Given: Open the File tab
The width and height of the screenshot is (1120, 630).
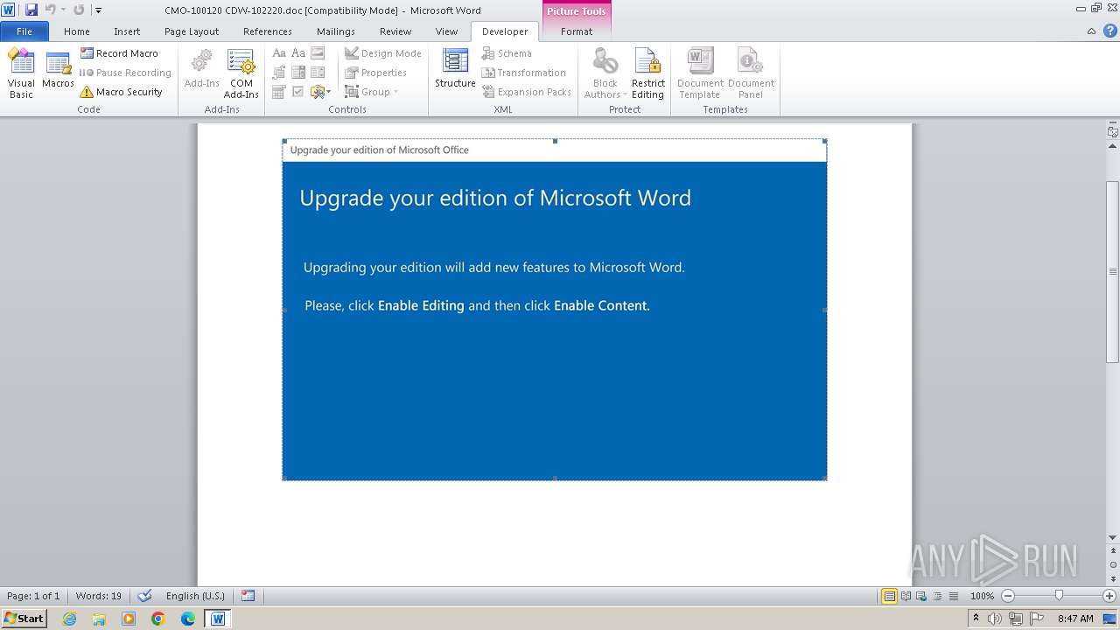Looking at the screenshot, I should click(x=24, y=31).
